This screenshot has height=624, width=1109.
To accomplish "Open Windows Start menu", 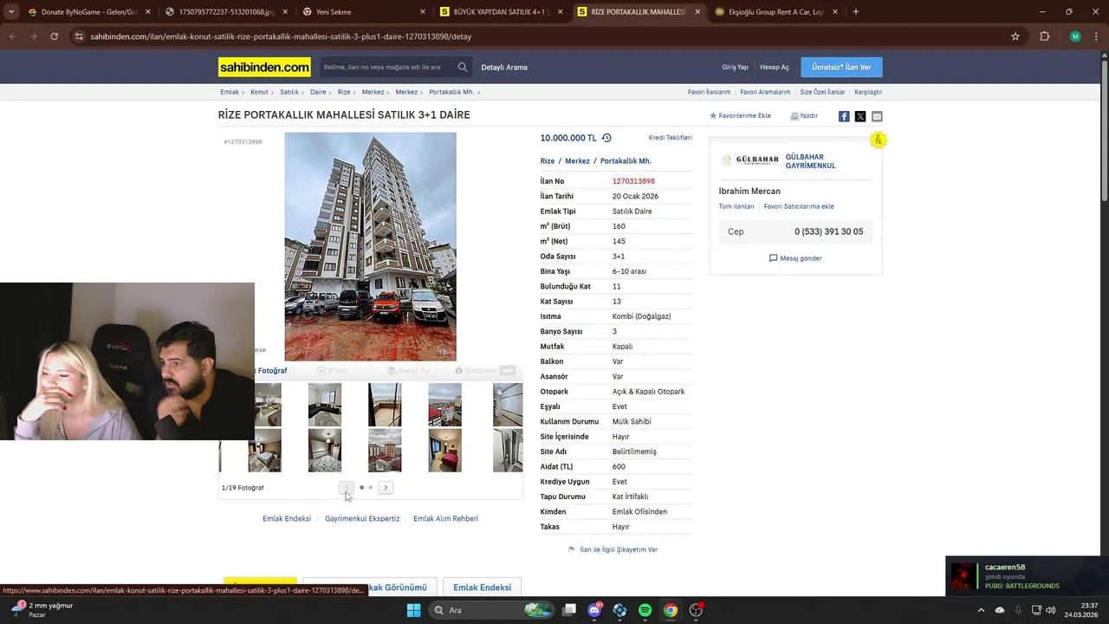I will 414,610.
